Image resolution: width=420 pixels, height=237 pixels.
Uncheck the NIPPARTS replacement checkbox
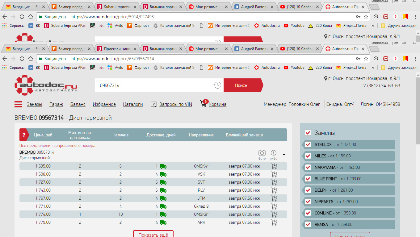(x=308, y=202)
